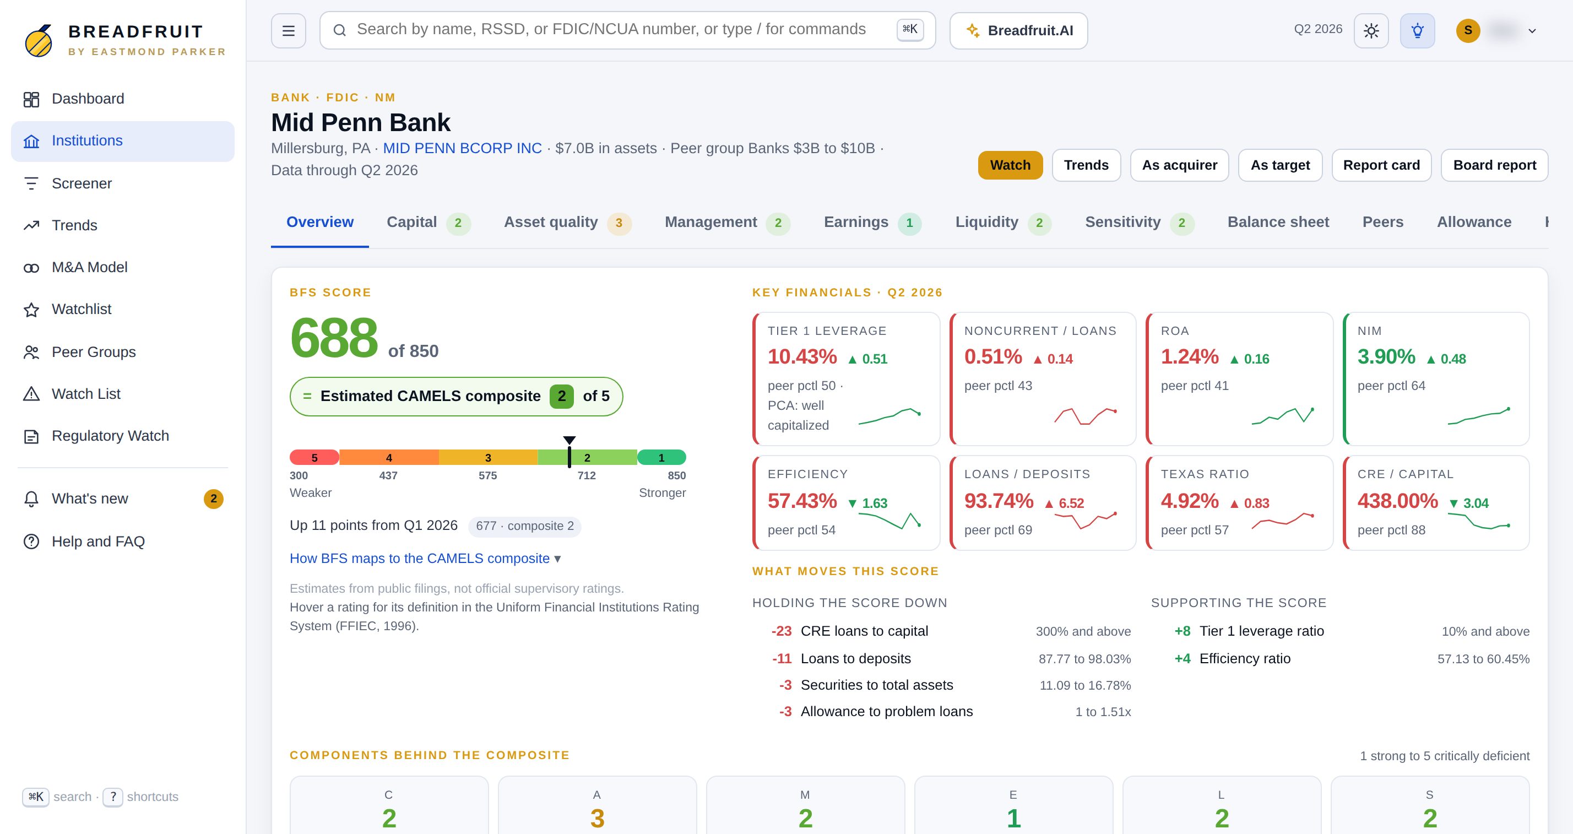Open the Tier 1 Leverage metric card
Image resolution: width=1573 pixels, height=834 pixels.
click(x=847, y=378)
